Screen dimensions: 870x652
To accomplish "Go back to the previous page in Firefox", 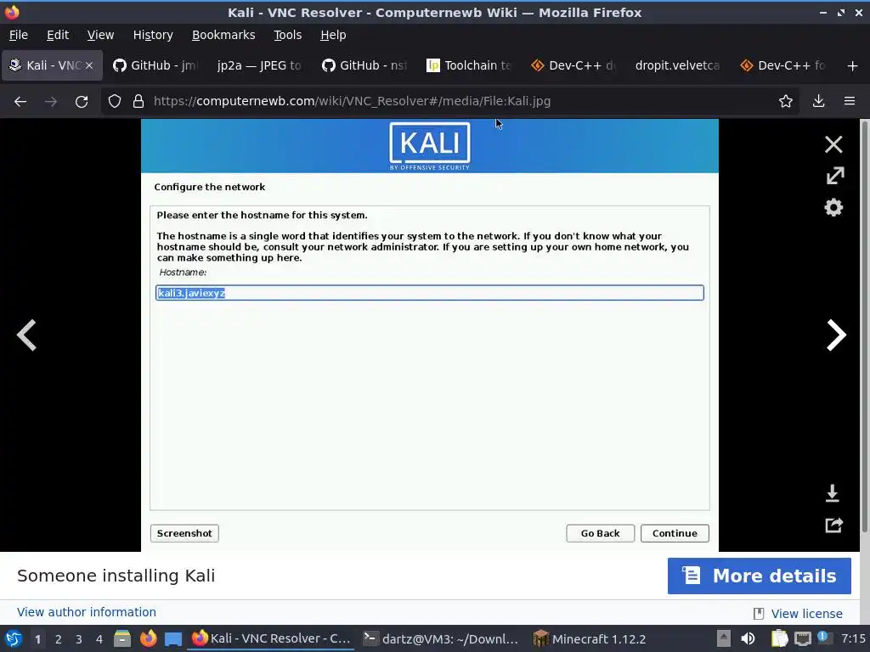I will click(20, 102).
